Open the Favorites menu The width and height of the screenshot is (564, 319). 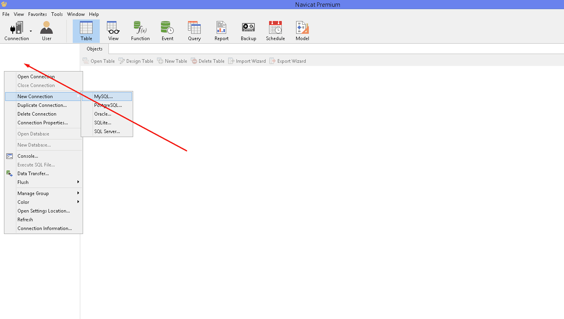coord(37,14)
